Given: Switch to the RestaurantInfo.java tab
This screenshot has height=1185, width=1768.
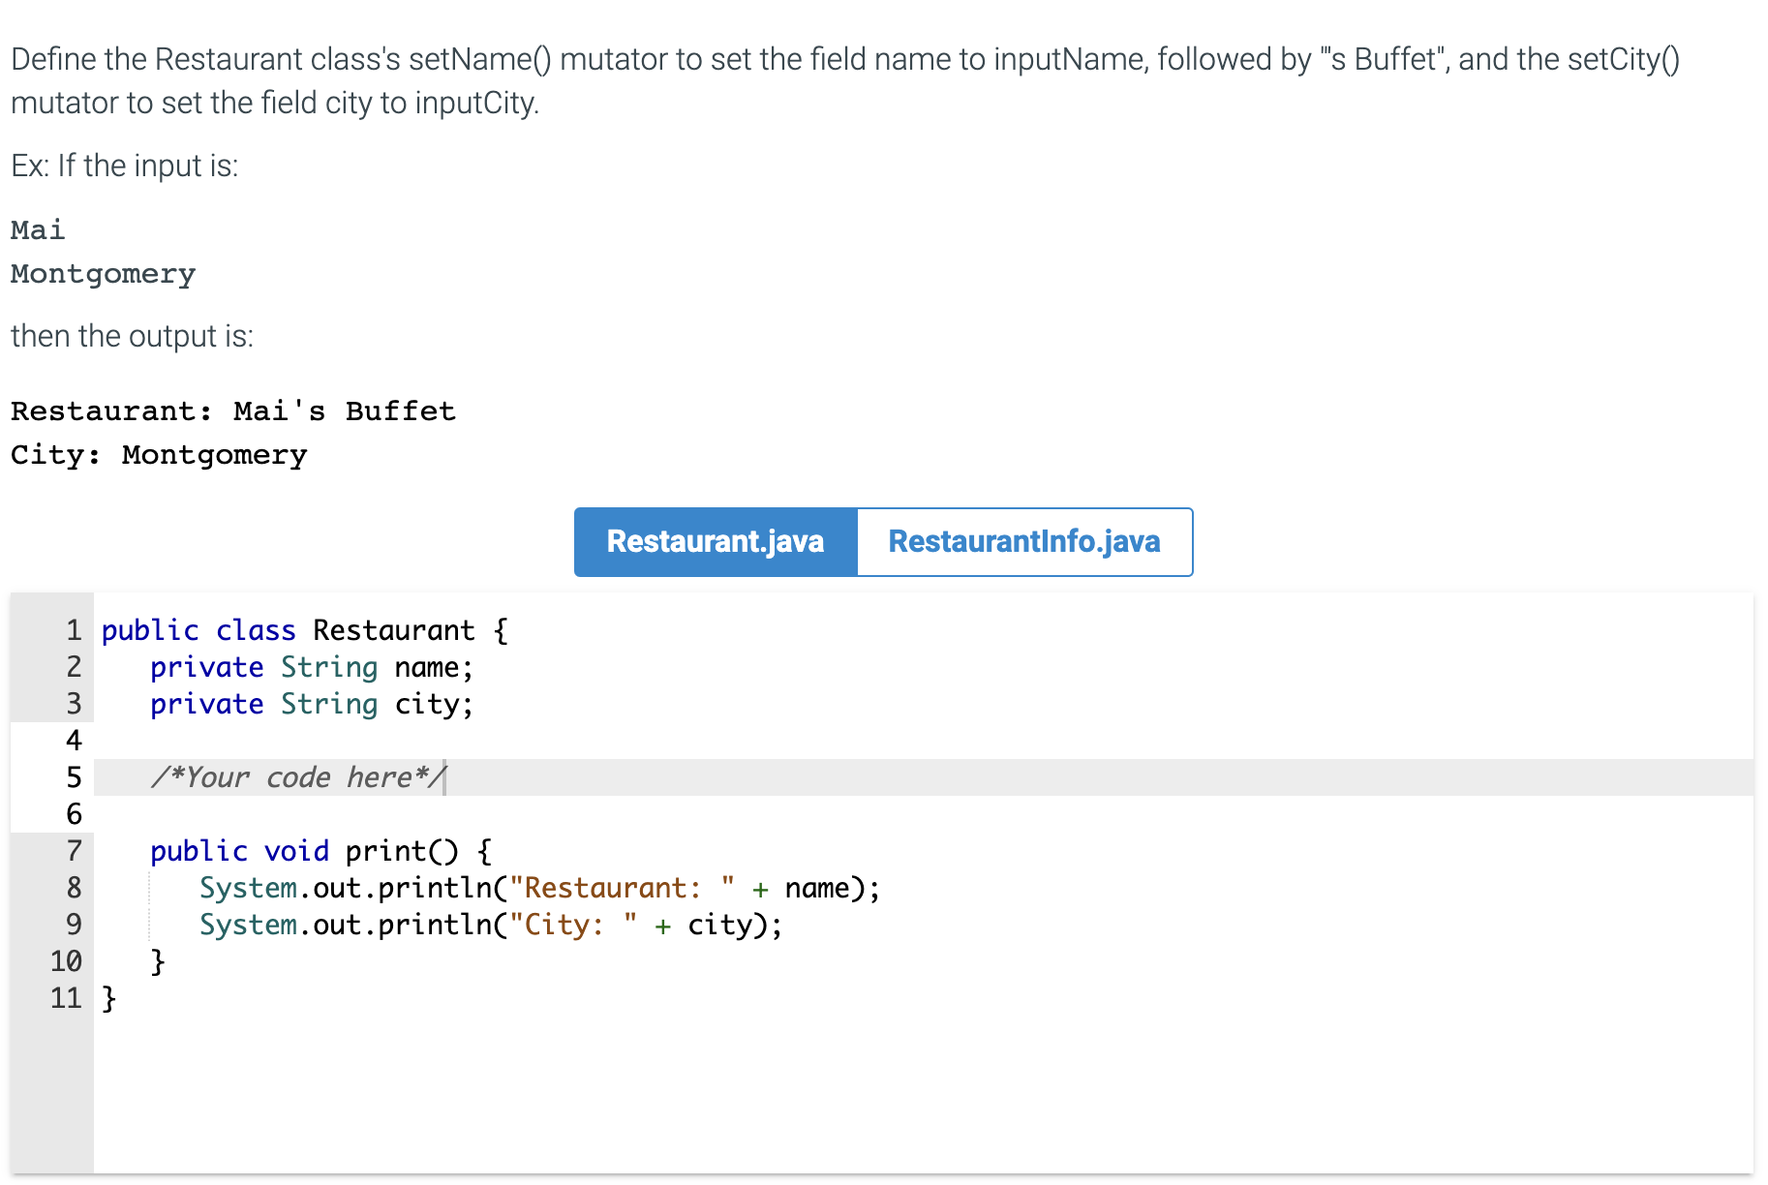Looking at the screenshot, I should (x=1023, y=542).
